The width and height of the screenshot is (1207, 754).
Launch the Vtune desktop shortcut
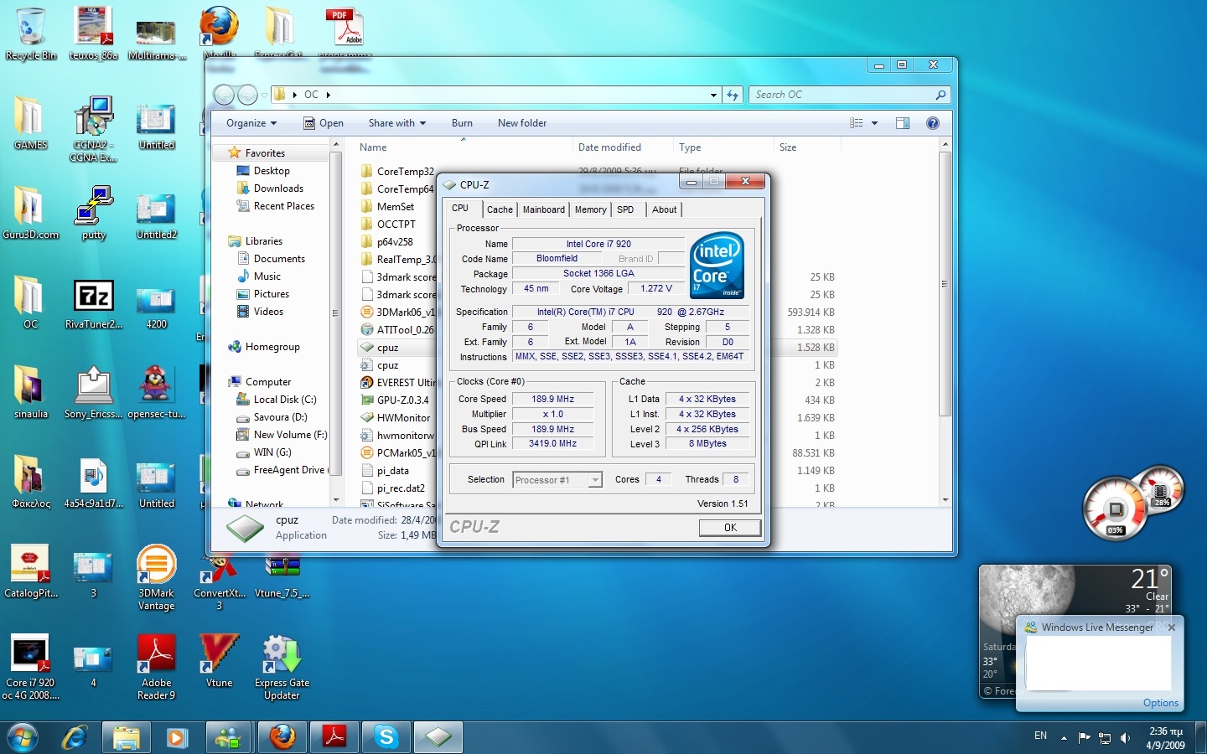[x=219, y=661]
